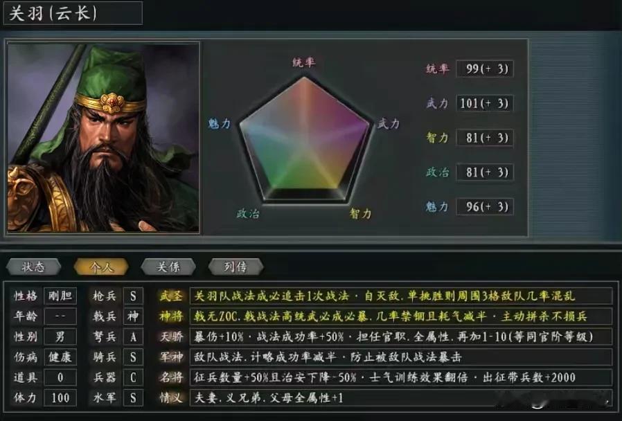Open the 列传 biography tab
Image resolution: width=622 pixels, height=421 pixels.
(236, 267)
